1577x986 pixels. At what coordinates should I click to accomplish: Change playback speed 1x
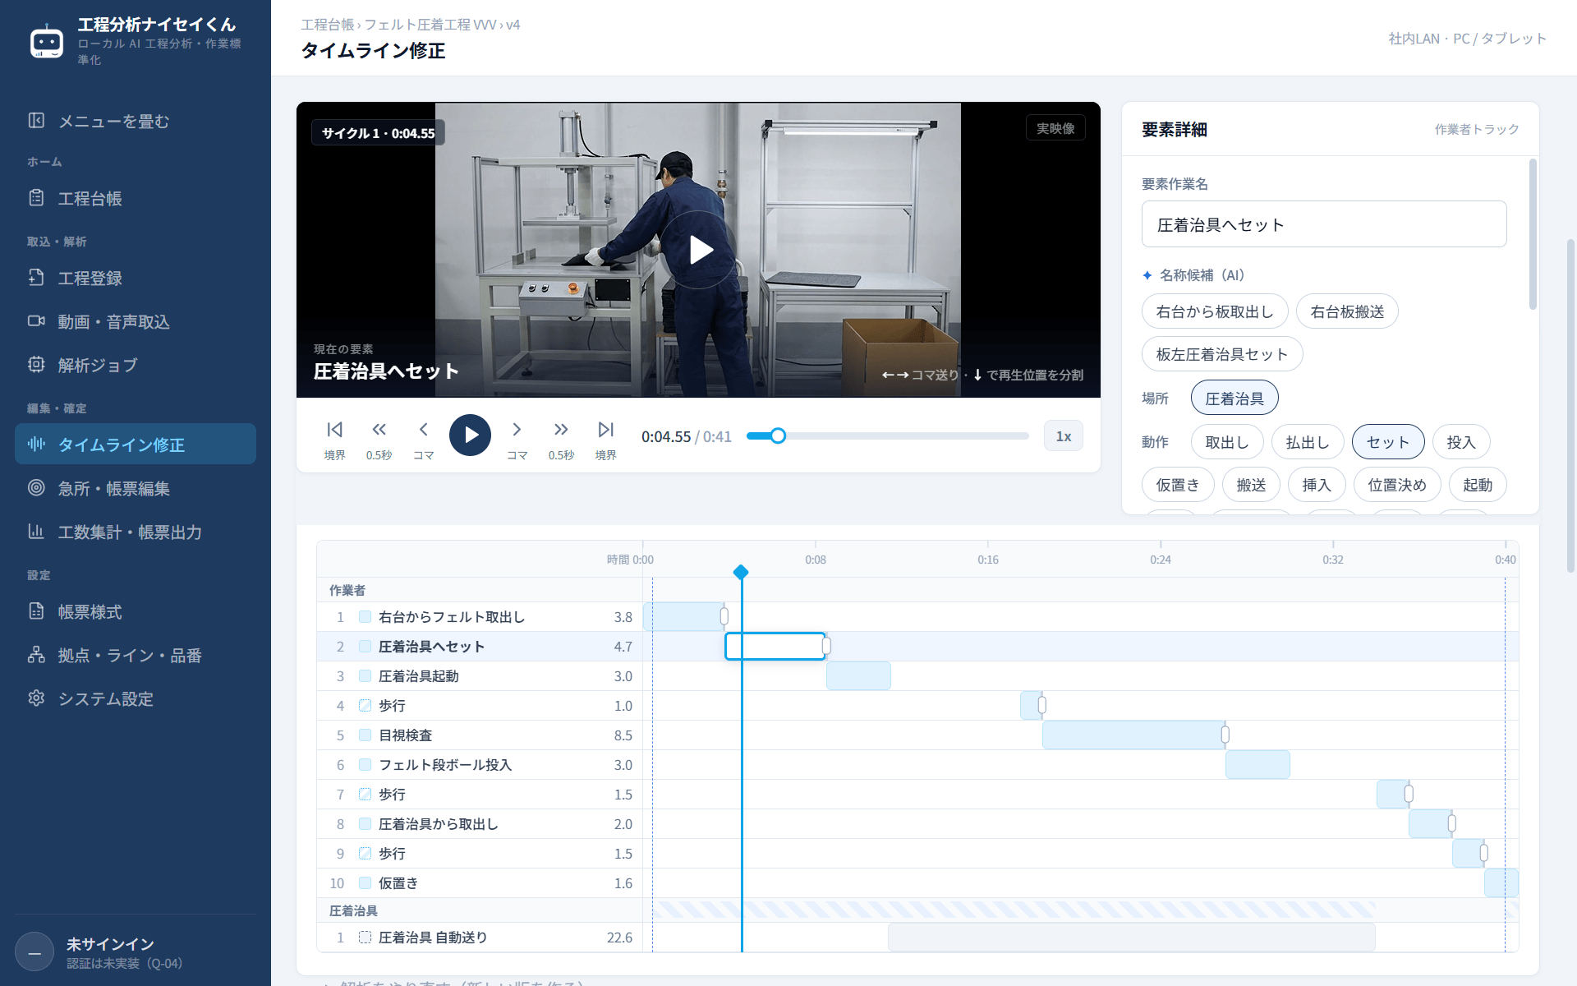(1064, 436)
